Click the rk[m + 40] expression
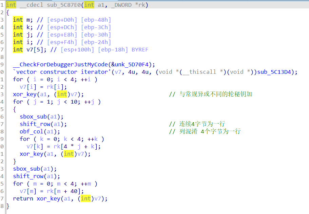 (x=64, y=191)
